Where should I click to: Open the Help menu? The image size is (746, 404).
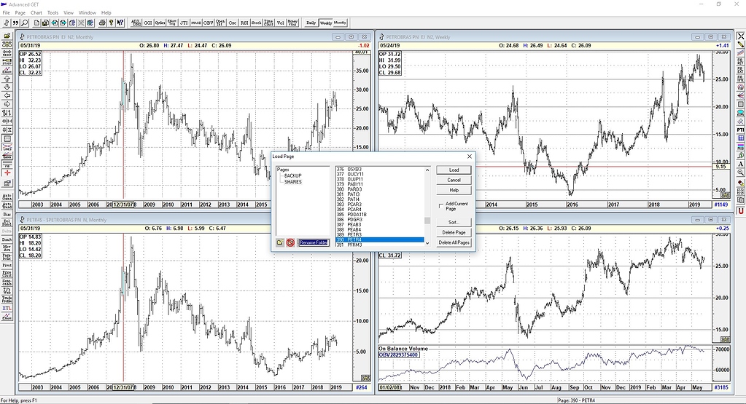click(106, 13)
